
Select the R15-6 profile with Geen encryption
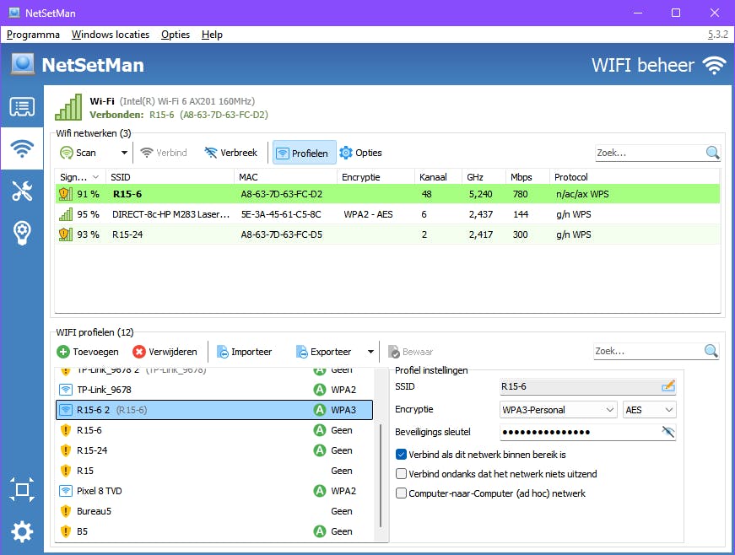(214, 430)
